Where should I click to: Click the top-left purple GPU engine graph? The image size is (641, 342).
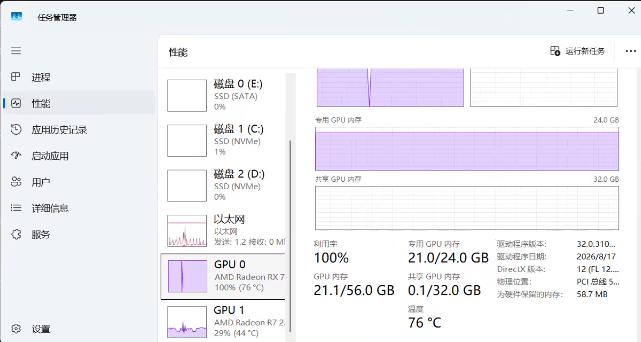click(x=390, y=87)
